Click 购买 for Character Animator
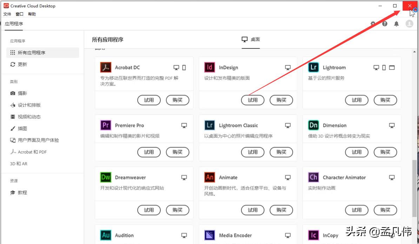 (x=385, y=210)
